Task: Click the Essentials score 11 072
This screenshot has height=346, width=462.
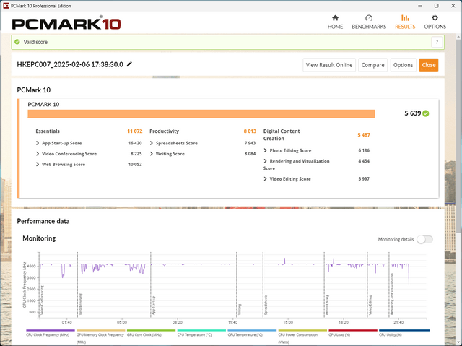Action: point(135,131)
